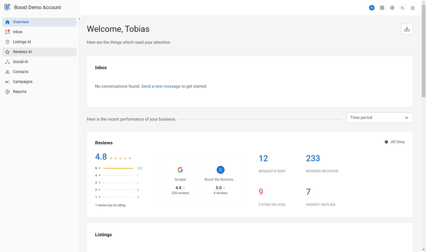Select the Boost My Business review source
Viewport: 426px width, 252px height.
click(x=220, y=170)
